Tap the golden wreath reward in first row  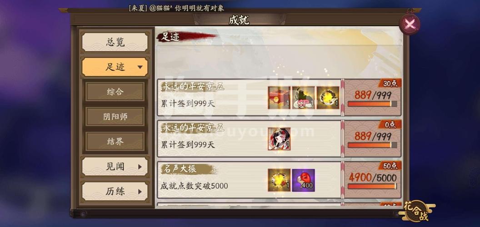click(328, 98)
